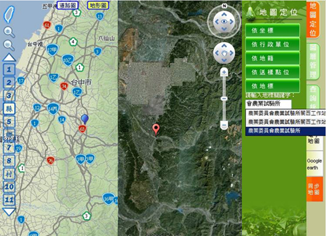
Task: Pan left with move joystick arrow
Action: (x=217, y=53)
